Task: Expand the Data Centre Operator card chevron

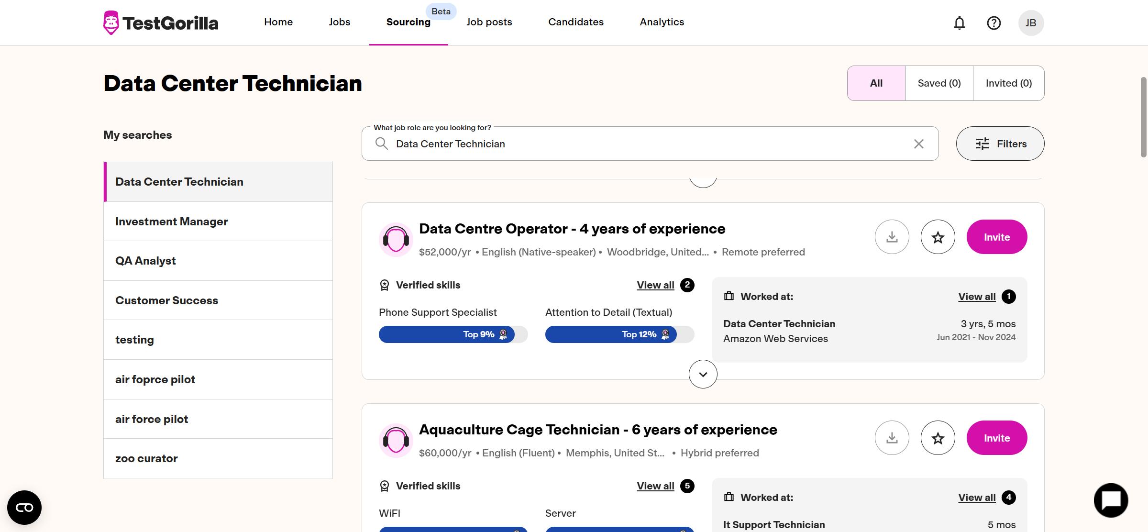Action: click(x=703, y=374)
